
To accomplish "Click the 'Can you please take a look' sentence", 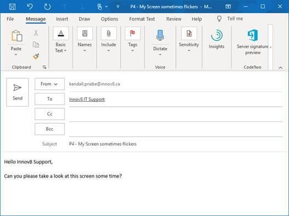I will pos(63,176).
